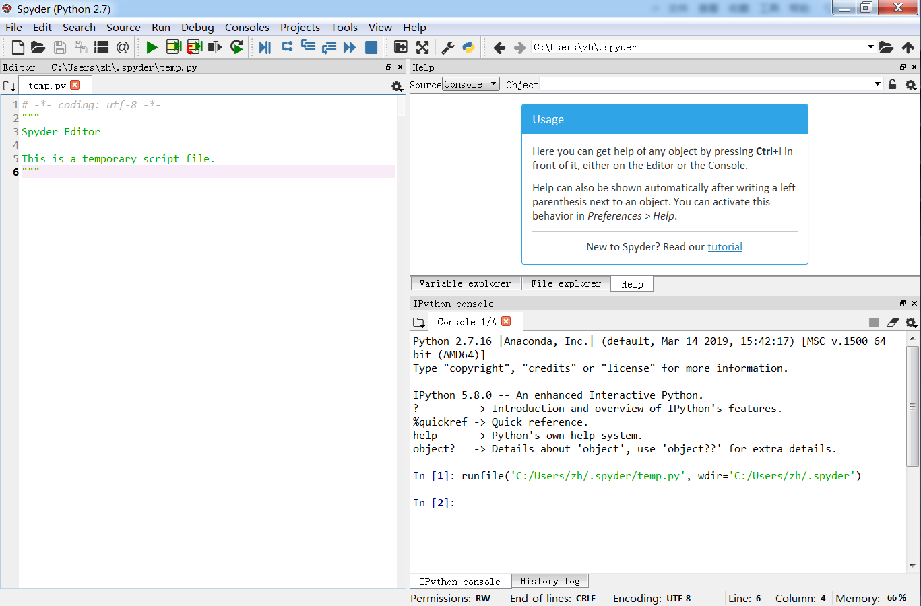Change to the parent directory
Screen dimensions: 921x606
pyautogui.click(x=908, y=47)
